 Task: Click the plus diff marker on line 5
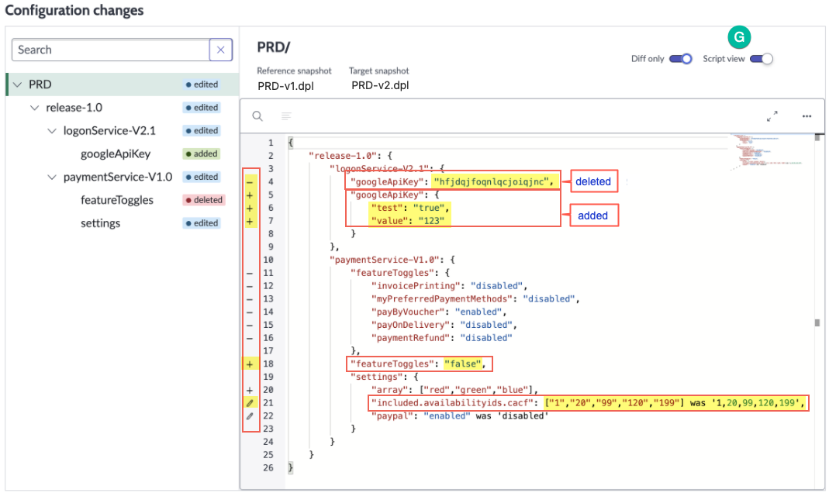pos(250,195)
